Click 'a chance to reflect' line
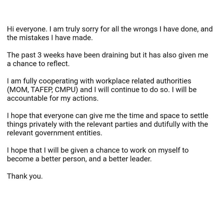The width and height of the screenshot is (217, 205). (38, 64)
